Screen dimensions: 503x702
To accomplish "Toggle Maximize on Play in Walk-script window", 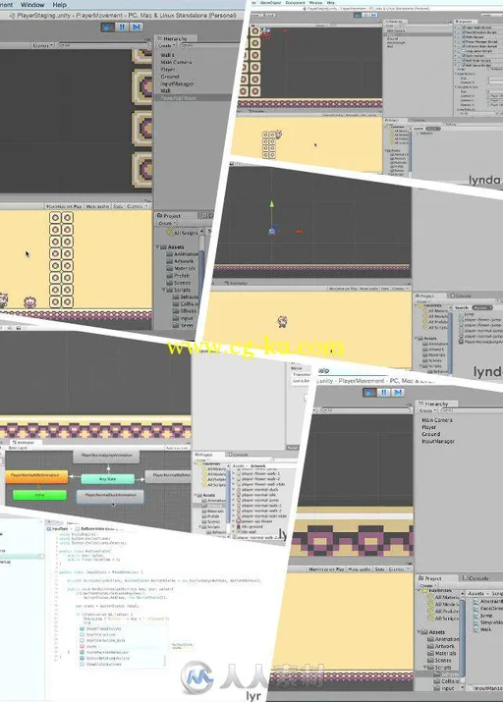I will pos(326,569).
